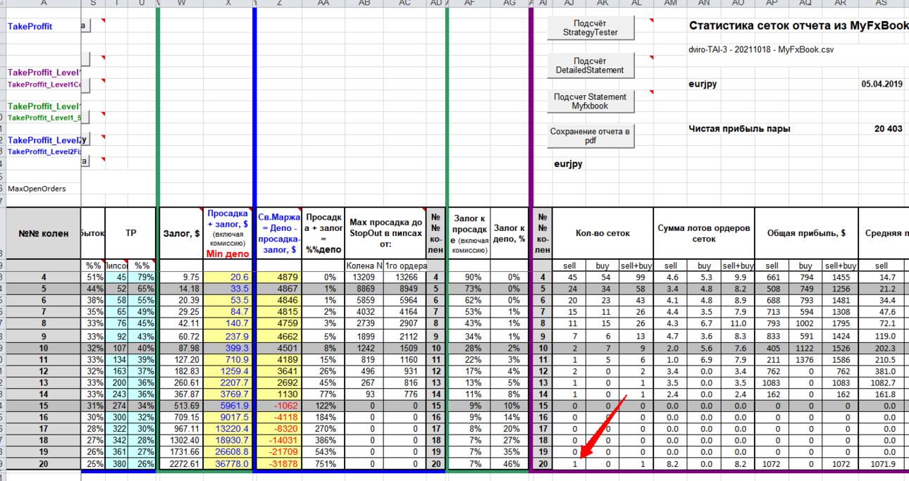Select the buy profit cell 1376
The height and width of the screenshot is (481, 909).
[805, 361]
